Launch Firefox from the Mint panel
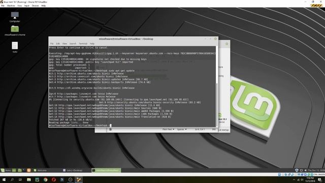Image resolution: width=325 pixels, height=183 pixels. (28, 170)
